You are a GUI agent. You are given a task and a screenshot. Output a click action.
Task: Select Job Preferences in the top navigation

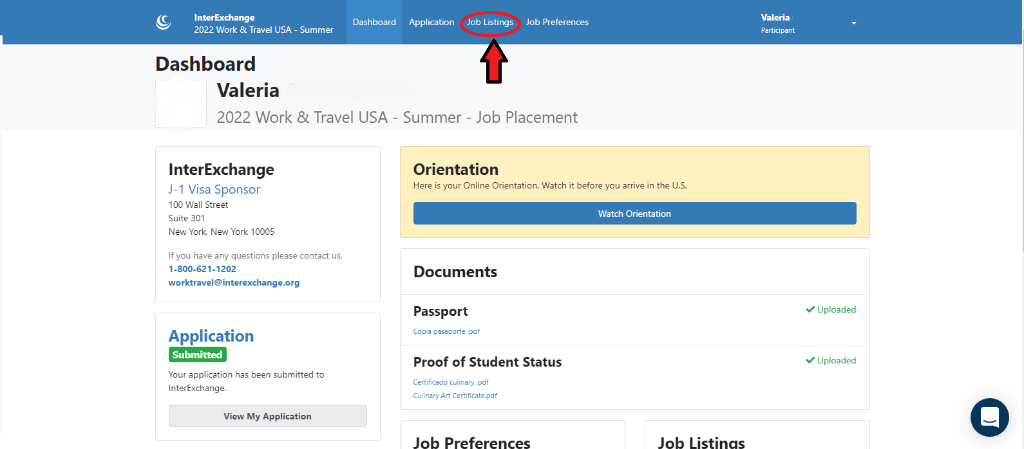coord(557,22)
